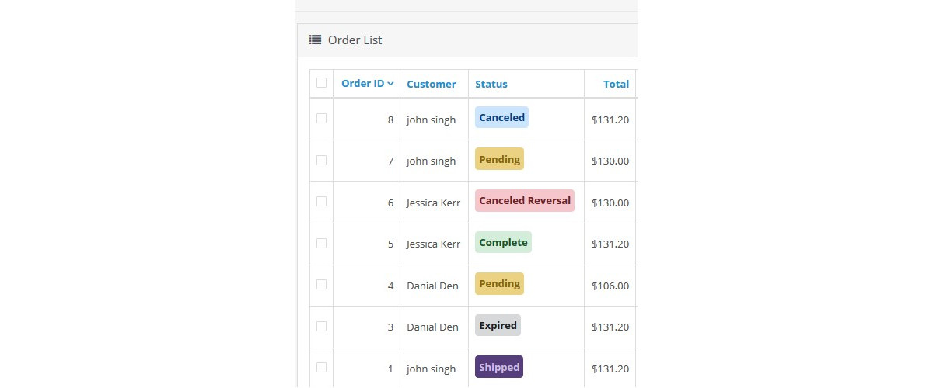Check the order 3 row box
The height and width of the screenshot is (388, 933).
[x=321, y=326]
